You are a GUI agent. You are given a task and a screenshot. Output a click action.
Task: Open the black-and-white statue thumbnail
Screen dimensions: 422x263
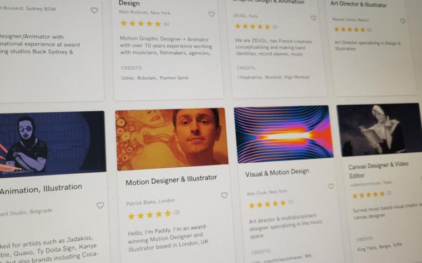coord(379,129)
